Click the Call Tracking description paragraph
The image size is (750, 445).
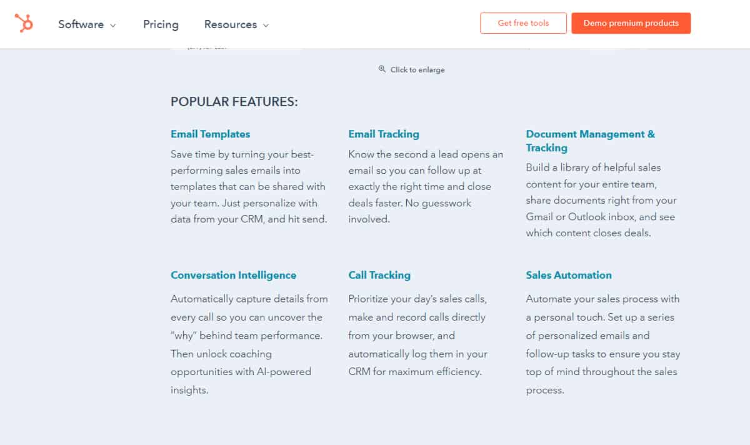tap(417, 335)
